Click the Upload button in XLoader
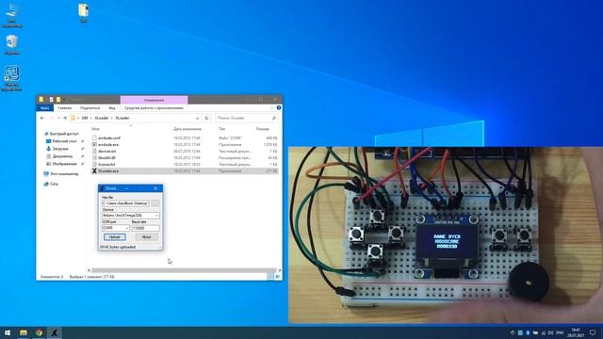 coord(115,237)
